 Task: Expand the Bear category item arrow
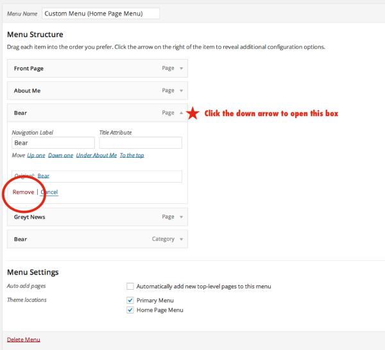pyautogui.click(x=181, y=239)
